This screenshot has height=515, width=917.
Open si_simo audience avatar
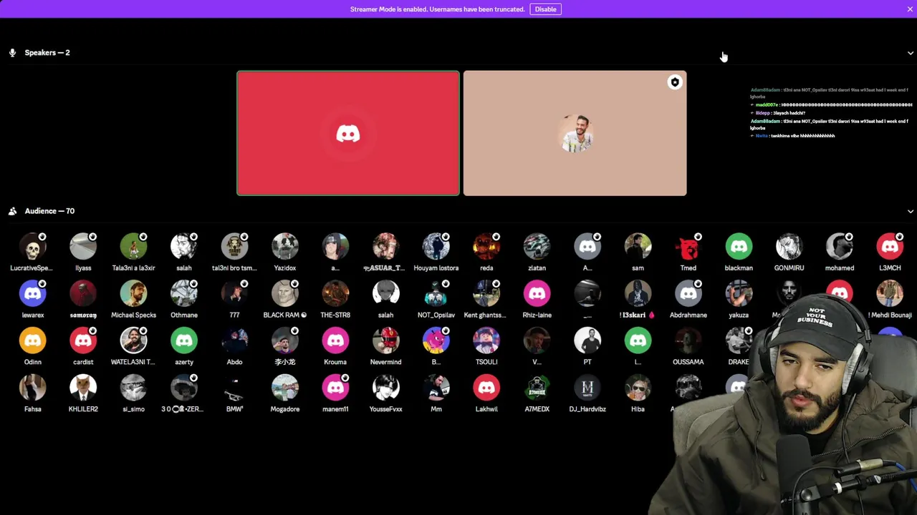[x=133, y=388]
